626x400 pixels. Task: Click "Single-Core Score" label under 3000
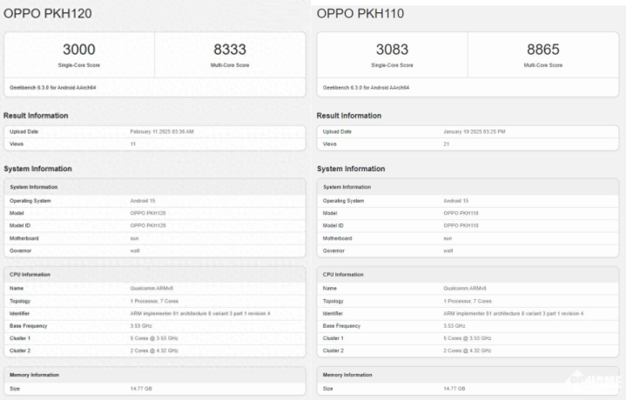pos(79,65)
